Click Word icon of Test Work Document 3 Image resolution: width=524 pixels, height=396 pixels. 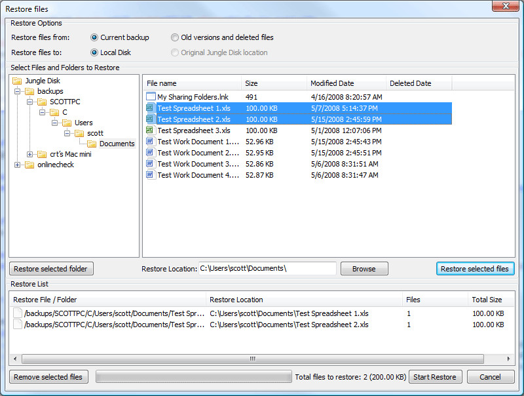pos(151,164)
